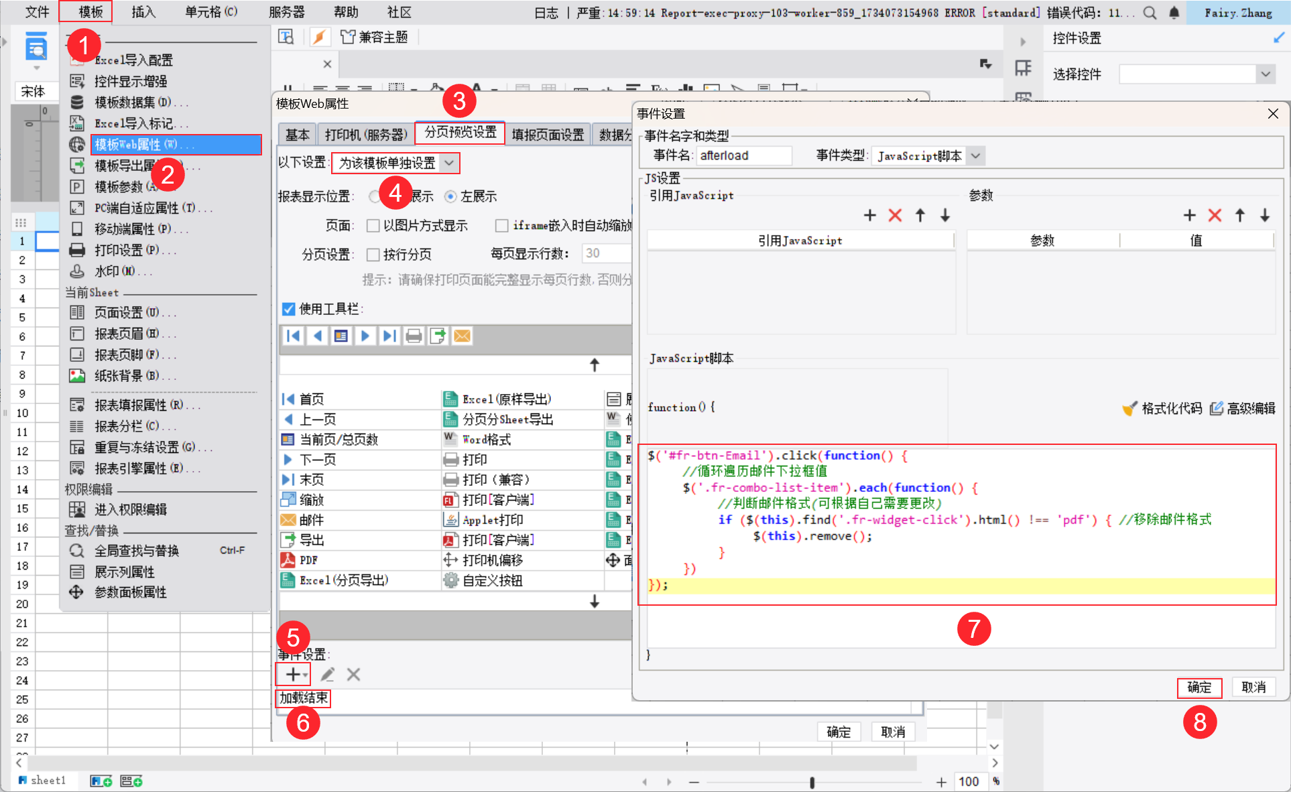Image resolution: width=1291 pixels, height=792 pixels.
Task: Open the 为该模板单独设置 dropdown
Action: [450, 163]
